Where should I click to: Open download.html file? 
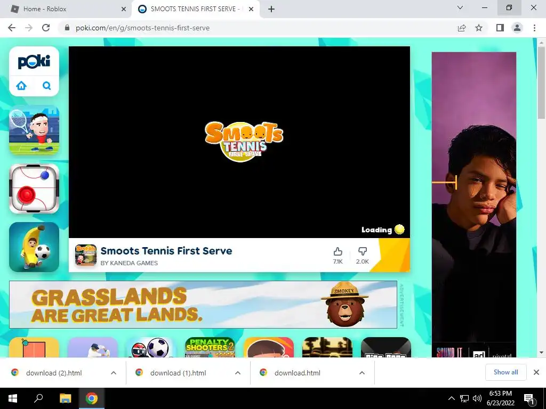297,373
